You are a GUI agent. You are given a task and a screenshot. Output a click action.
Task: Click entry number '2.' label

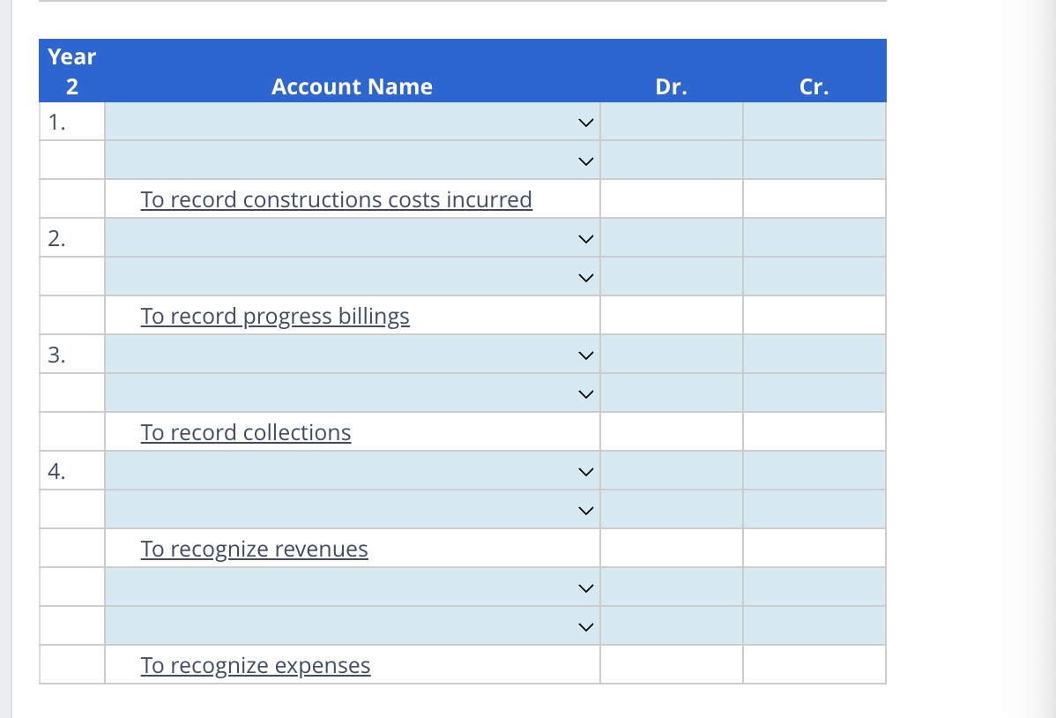(56, 238)
